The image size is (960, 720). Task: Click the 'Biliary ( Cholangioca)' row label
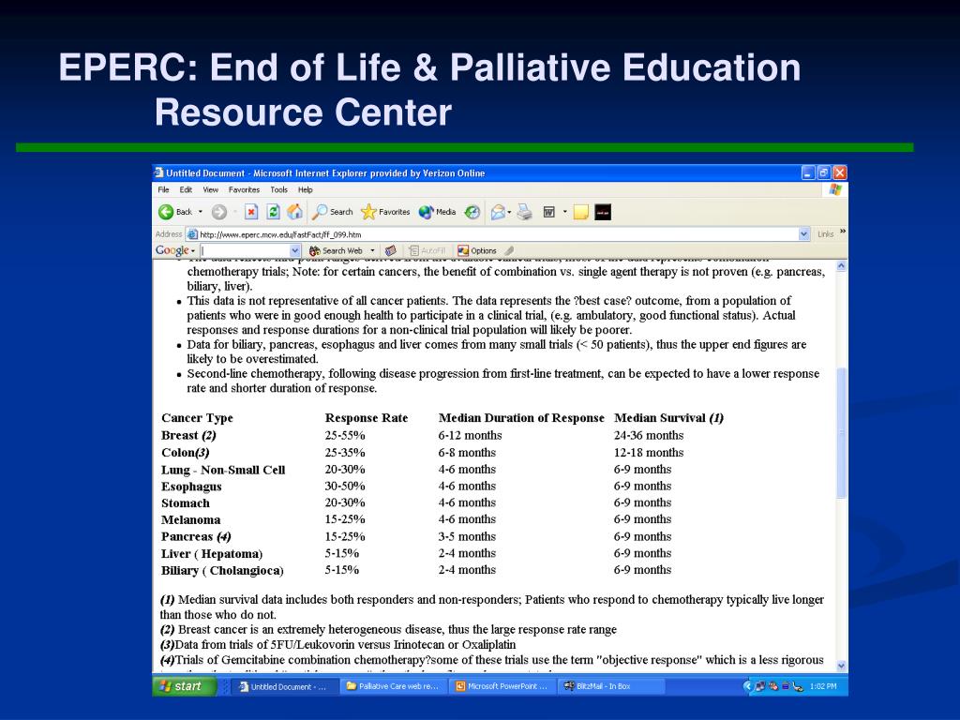click(222, 570)
